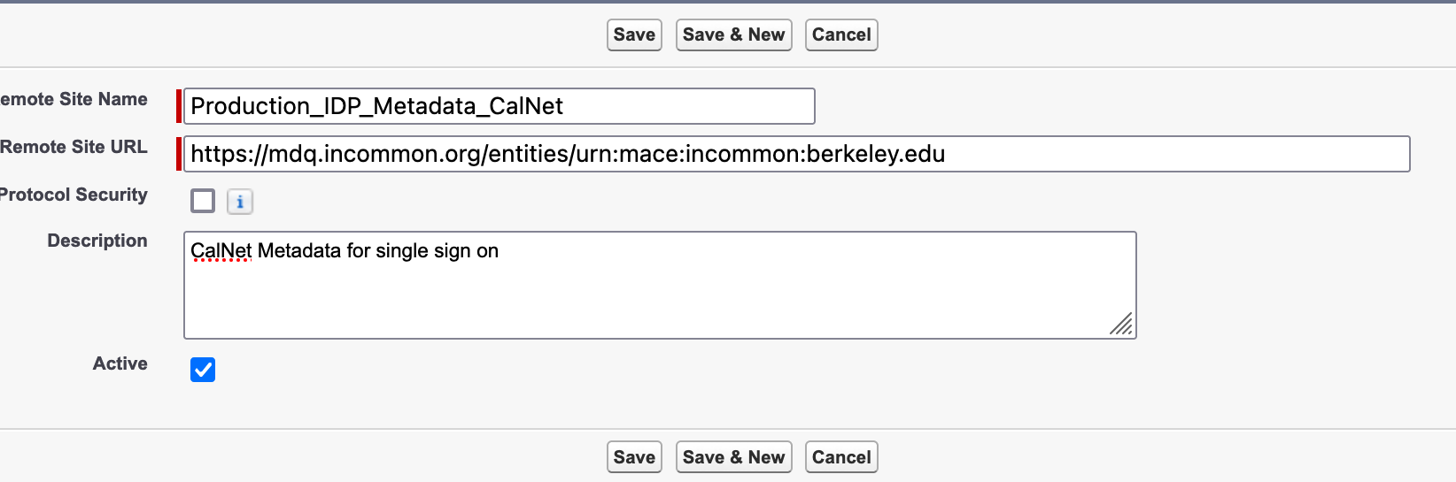
Task: Click the Active label text
Action: pos(120,363)
